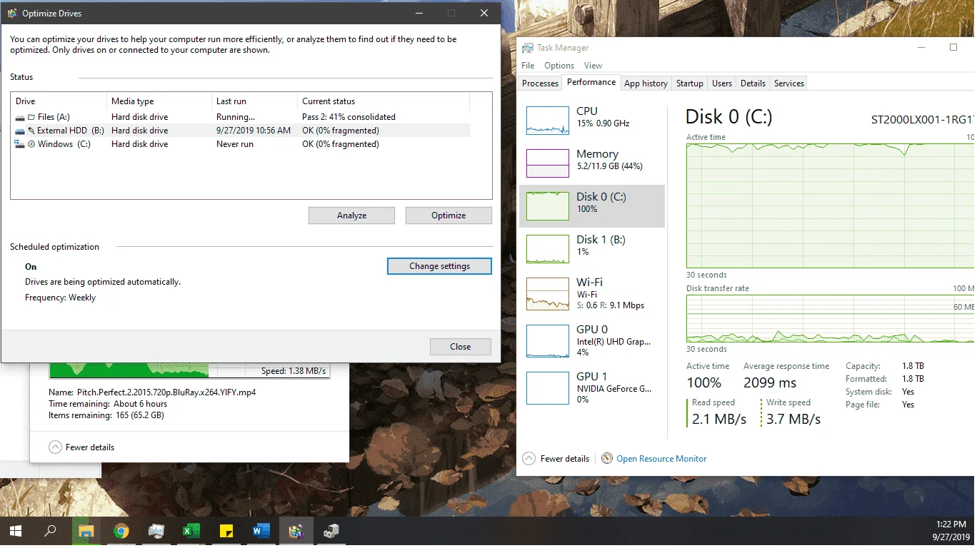Collapse file copy dialog Fewer details
The image size is (977, 548).
coord(81,447)
